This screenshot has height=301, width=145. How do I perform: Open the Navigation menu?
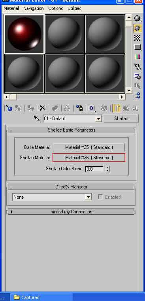tap(34, 8)
